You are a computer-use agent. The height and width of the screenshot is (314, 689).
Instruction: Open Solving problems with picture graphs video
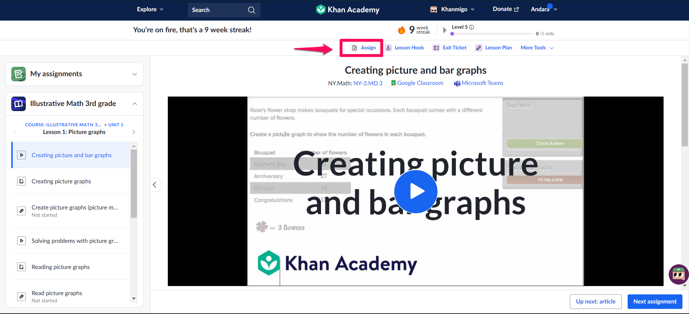click(71, 241)
